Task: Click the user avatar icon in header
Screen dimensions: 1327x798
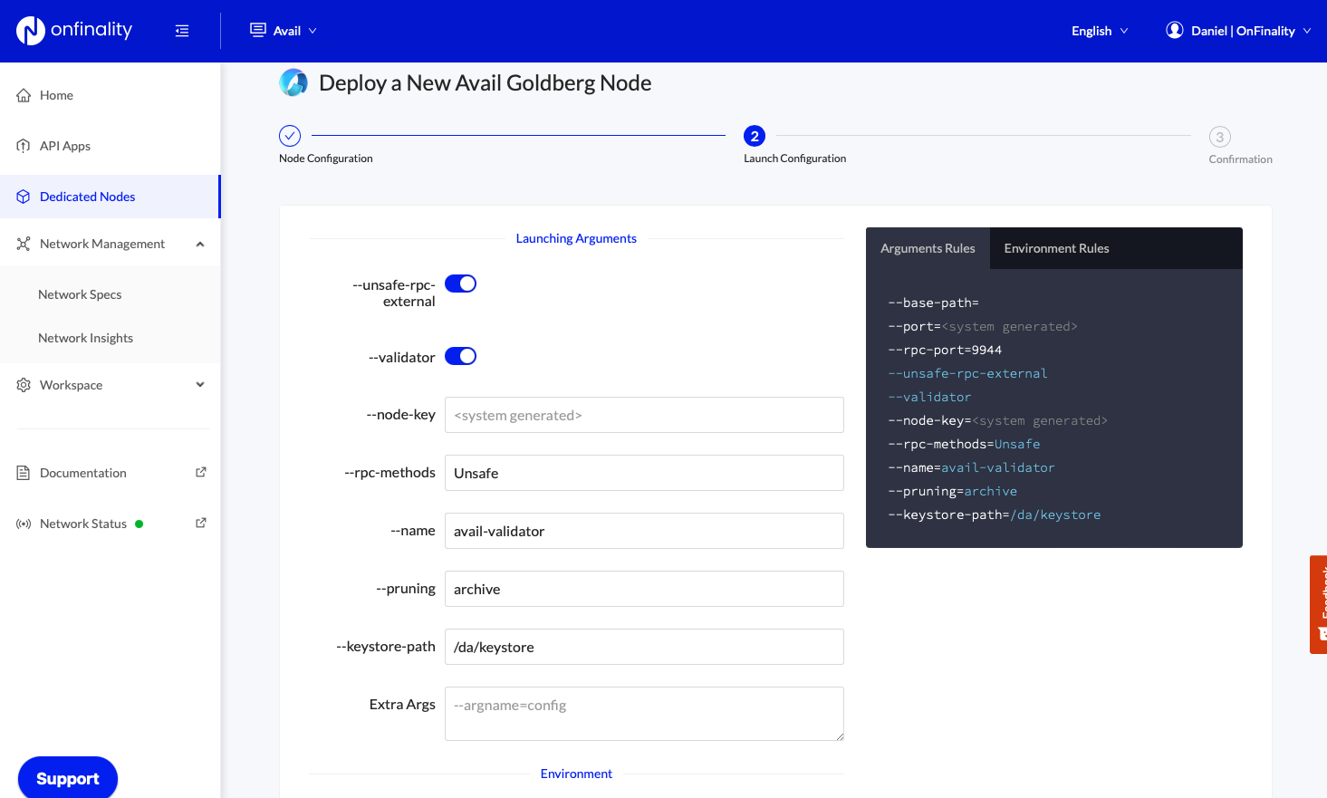Action: pyautogui.click(x=1174, y=31)
